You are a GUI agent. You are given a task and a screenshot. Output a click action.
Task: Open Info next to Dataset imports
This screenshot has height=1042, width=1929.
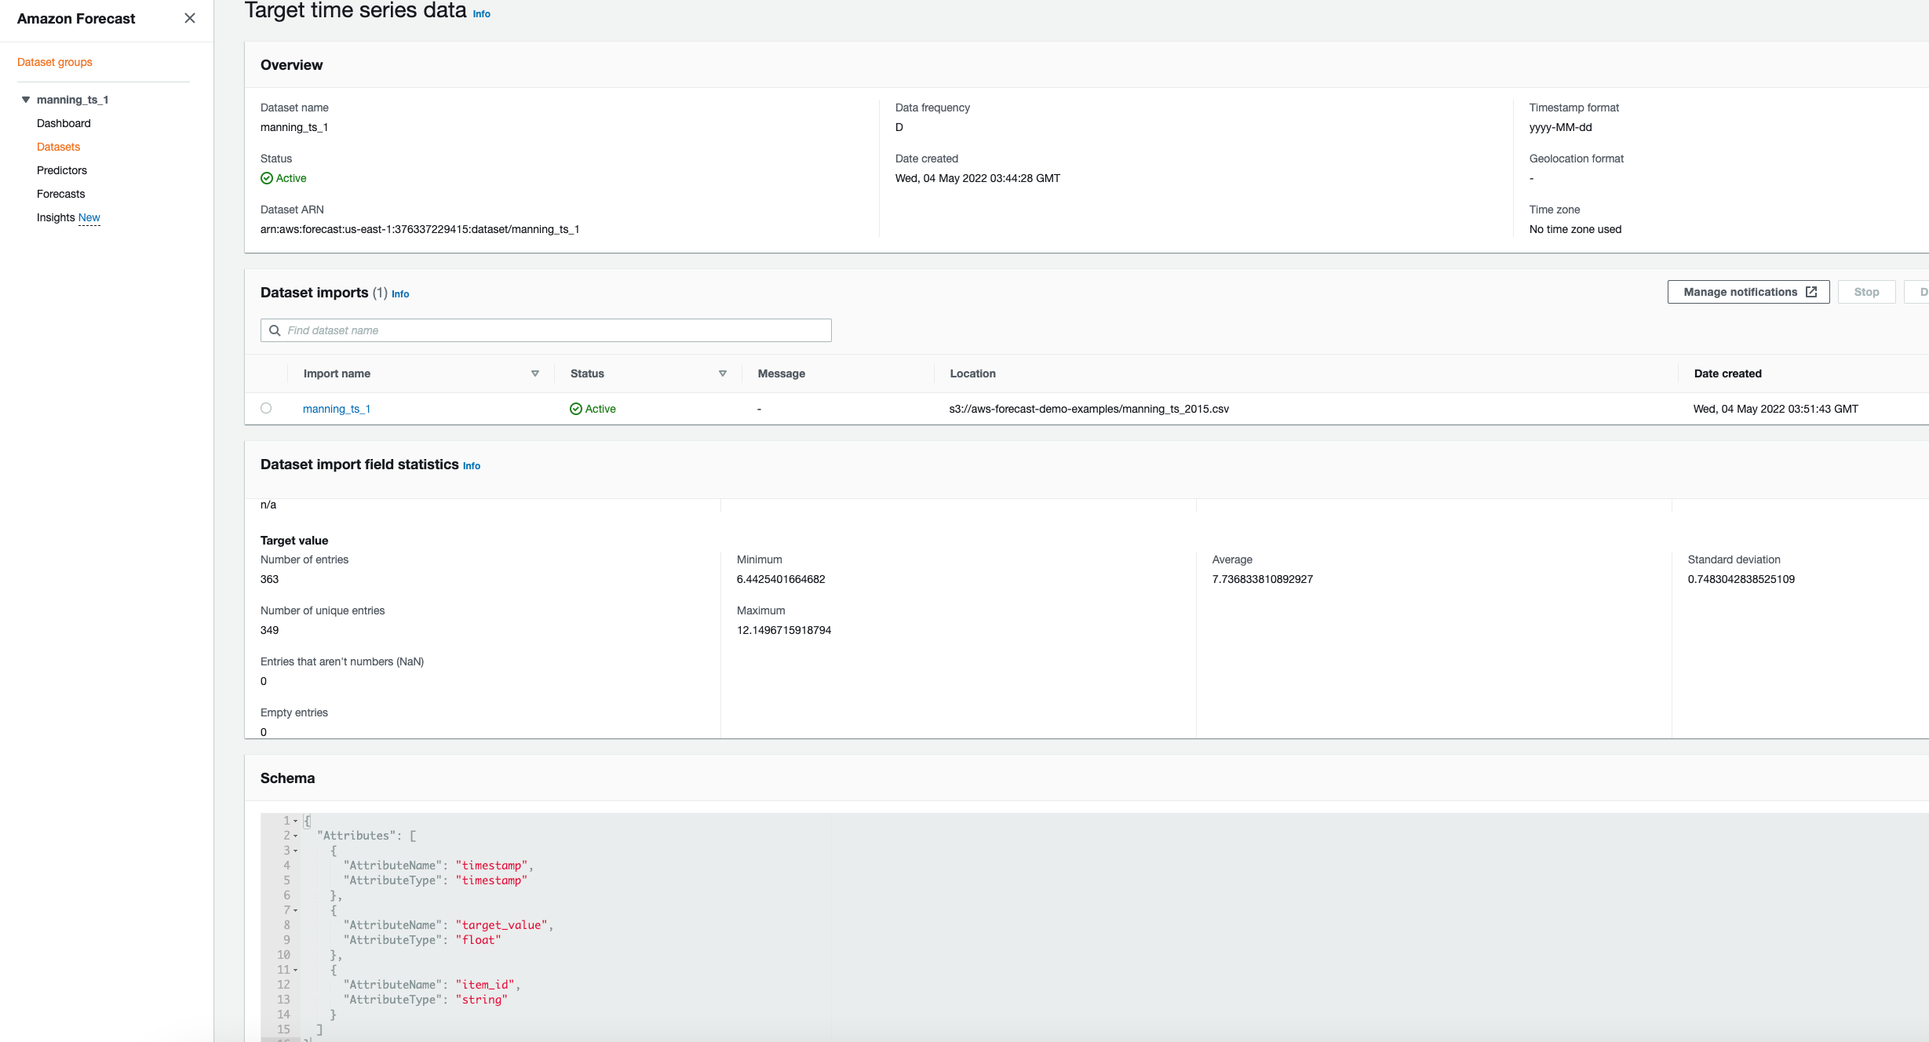(400, 293)
